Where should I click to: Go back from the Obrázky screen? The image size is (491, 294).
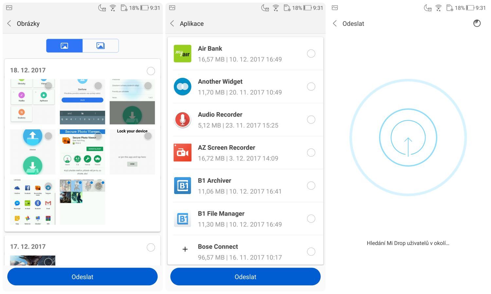click(x=9, y=24)
